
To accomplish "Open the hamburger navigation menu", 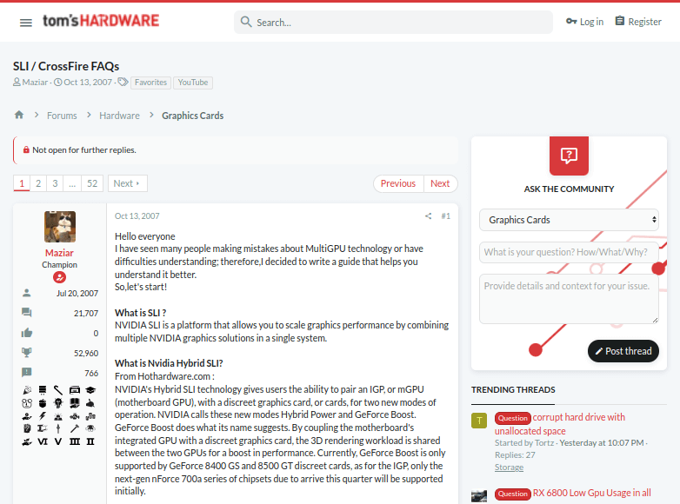I will [x=26, y=23].
